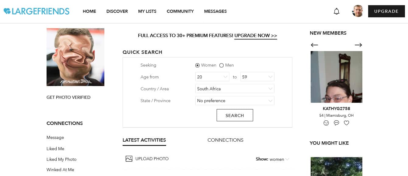408x176 pixels.
Task: Show next new members with right arrow
Action: pos(358,45)
